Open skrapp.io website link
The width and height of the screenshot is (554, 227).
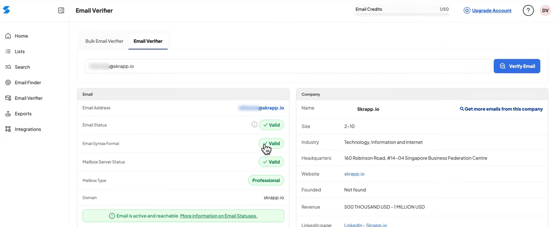(x=354, y=174)
